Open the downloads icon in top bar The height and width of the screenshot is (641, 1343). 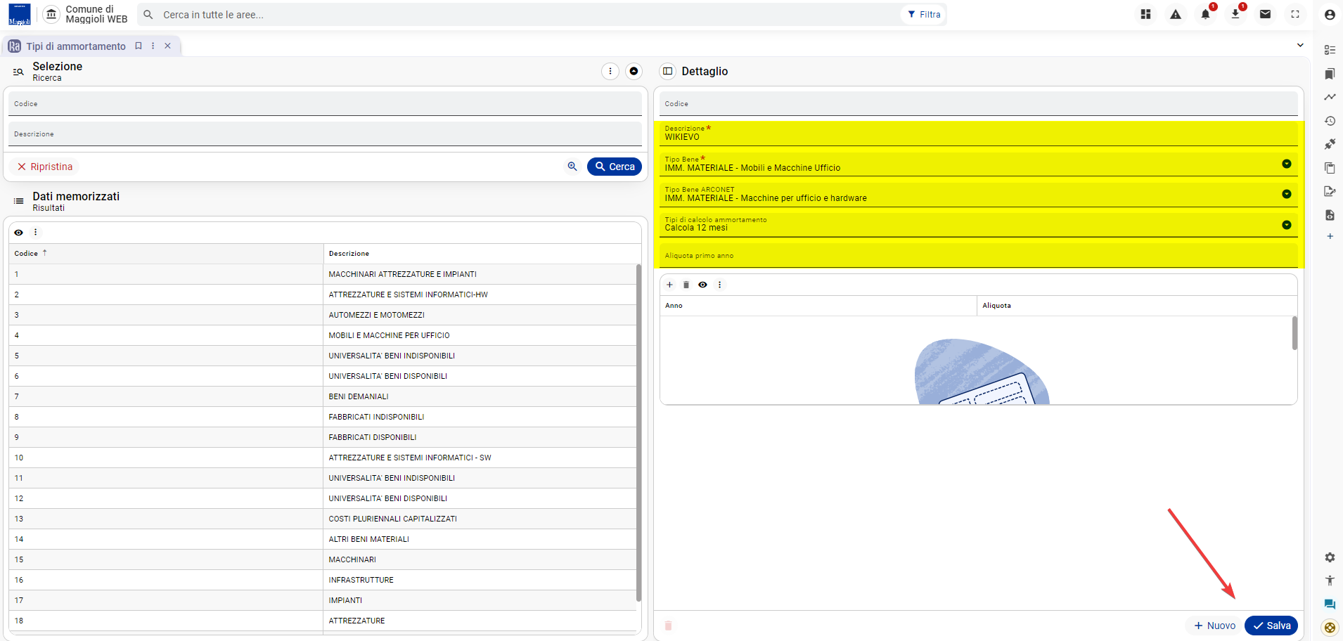click(x=1235, y=14)
